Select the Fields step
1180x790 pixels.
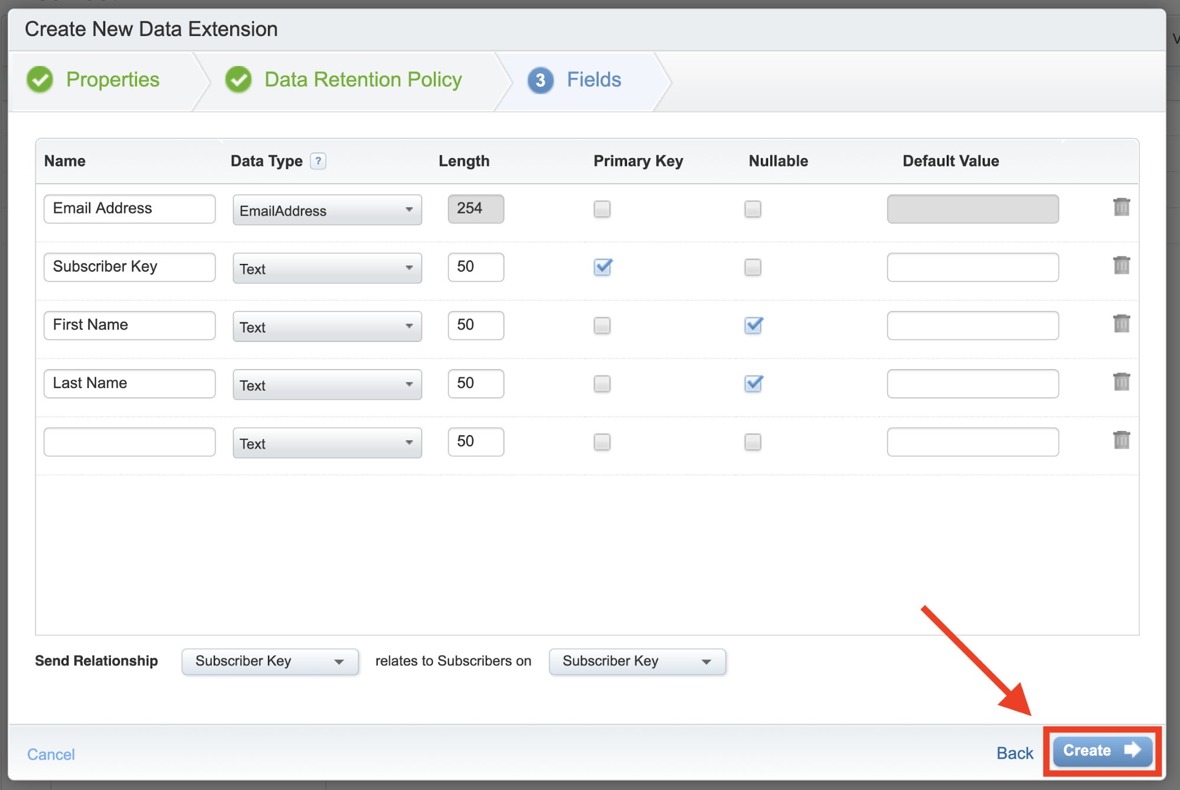[574, 80]
